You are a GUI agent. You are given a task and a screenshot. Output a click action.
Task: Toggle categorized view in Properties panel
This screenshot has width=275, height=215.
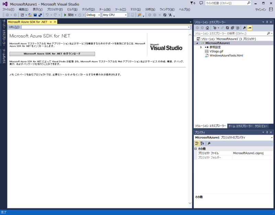coord(197,143)
